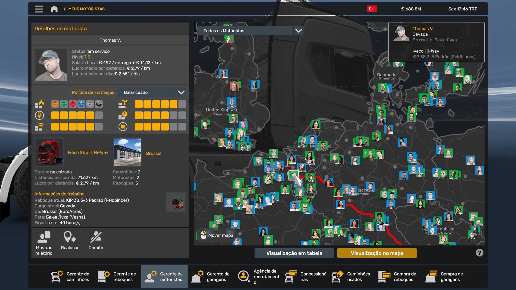Click the red Iveco truck thumbnail
516x290 pixels.
(49, 152)
